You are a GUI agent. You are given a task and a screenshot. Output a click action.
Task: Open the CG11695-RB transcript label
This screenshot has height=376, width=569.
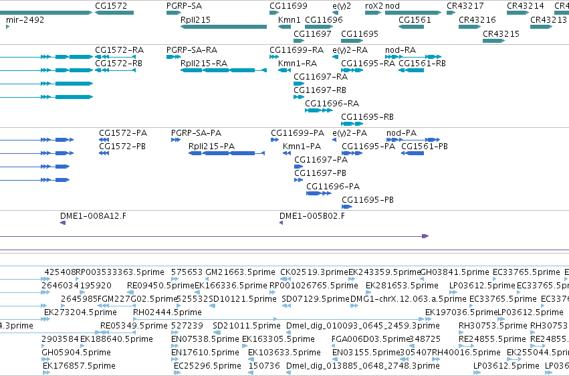[367, 117]
